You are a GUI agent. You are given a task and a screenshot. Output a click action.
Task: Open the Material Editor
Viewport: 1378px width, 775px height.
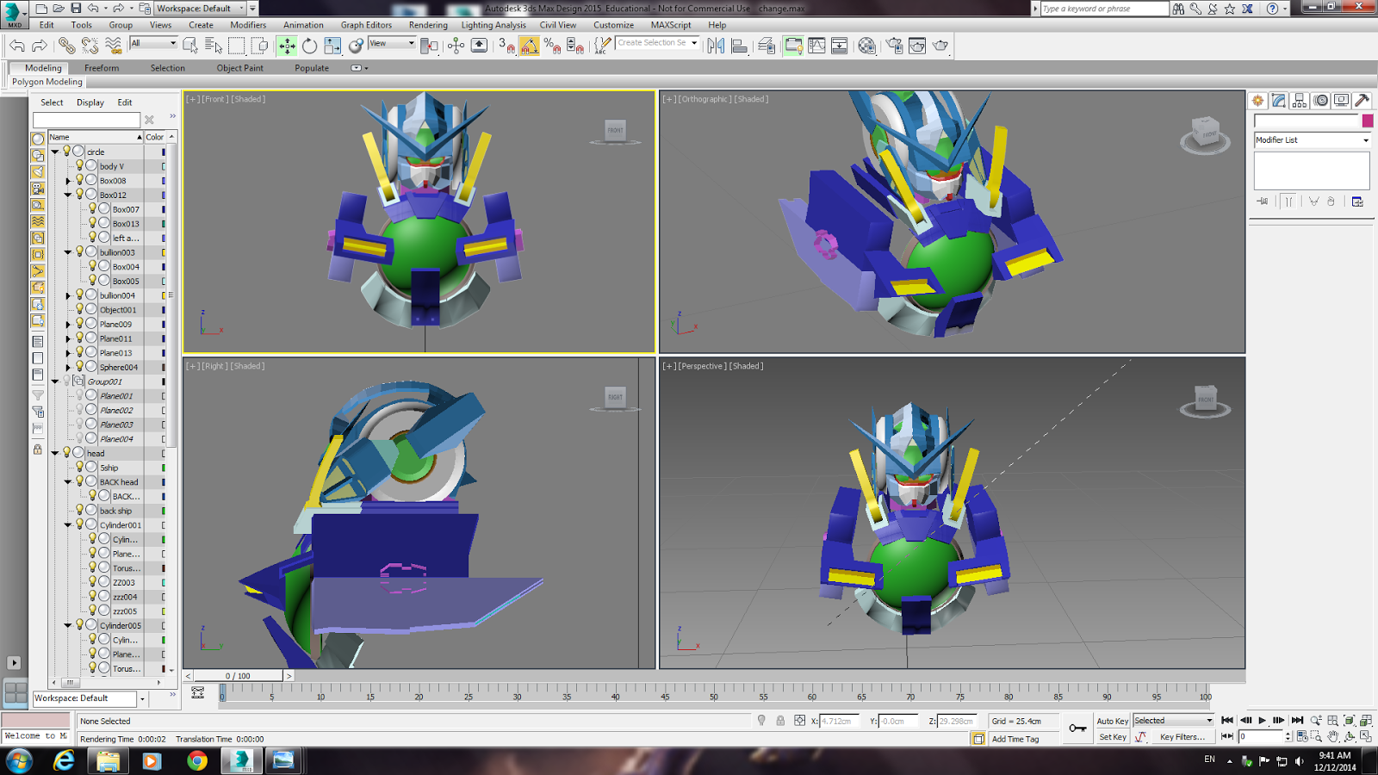[x=867, y=46]
